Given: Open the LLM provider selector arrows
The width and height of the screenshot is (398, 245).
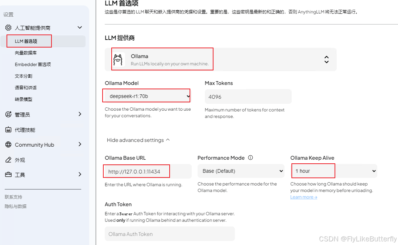Looking at the screenshot, I should click(327, 60).
